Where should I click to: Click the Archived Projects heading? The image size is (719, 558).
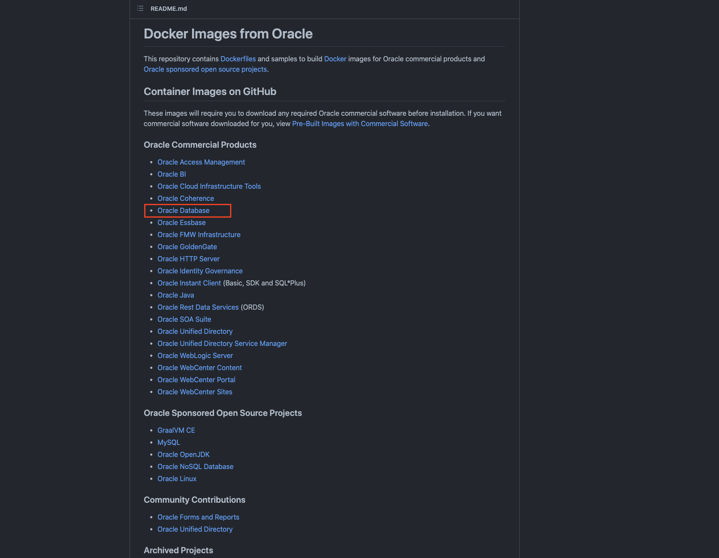(x=179, y=550)
